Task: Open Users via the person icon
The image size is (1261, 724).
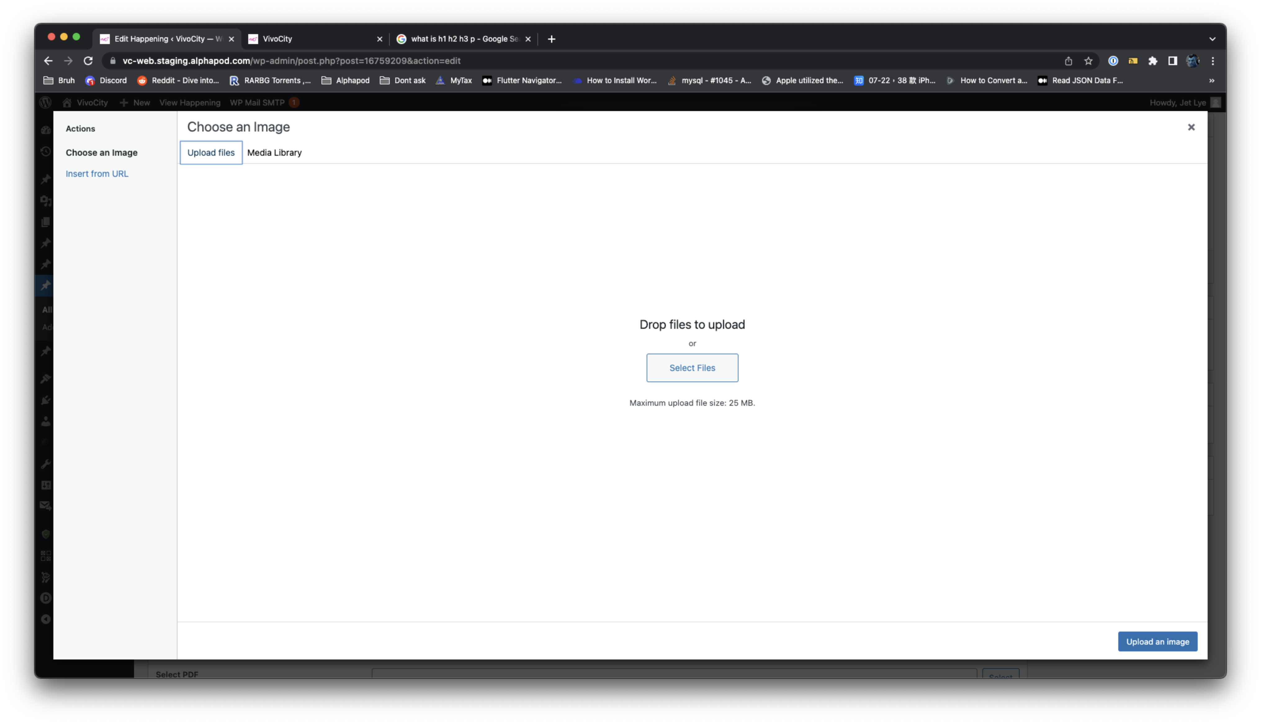Action: click(45, 422)
